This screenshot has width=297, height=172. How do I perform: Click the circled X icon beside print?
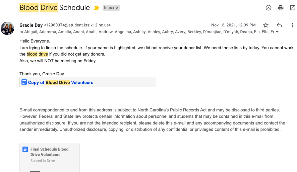point(269,8)
